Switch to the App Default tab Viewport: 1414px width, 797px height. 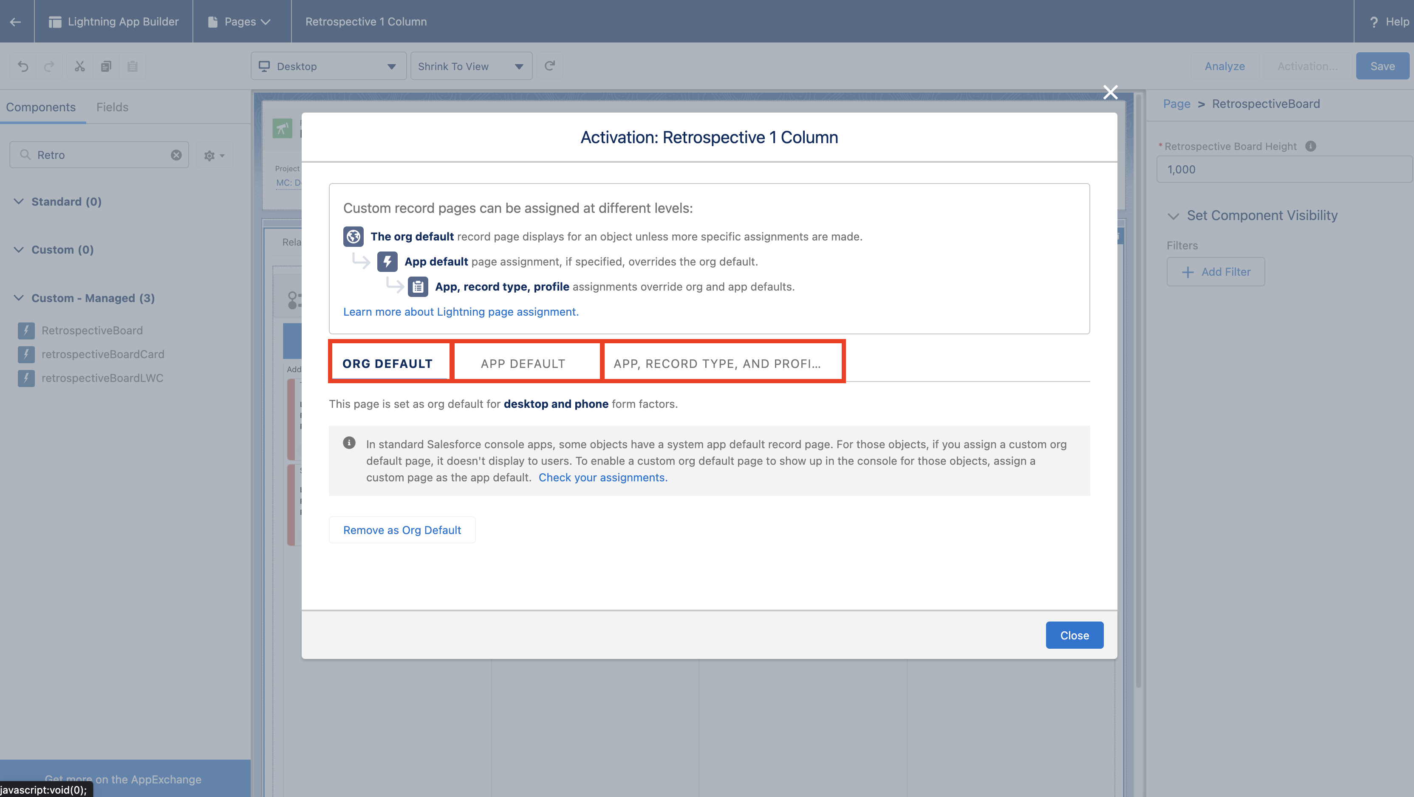[523, 363]
